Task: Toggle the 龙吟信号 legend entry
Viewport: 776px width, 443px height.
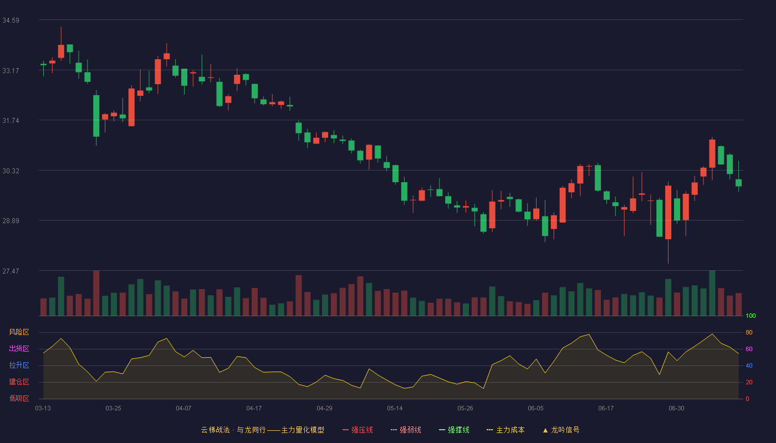Action: (x=561, y=430)
